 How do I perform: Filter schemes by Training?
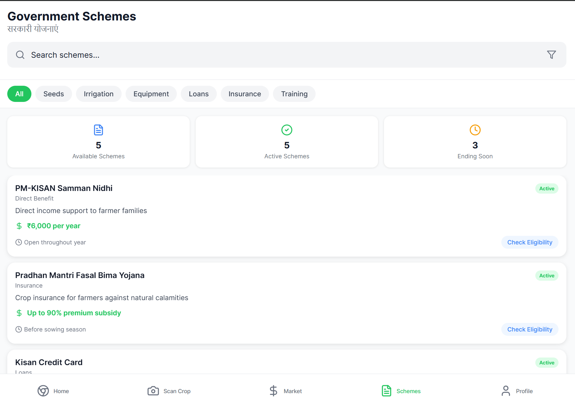(294, 94)
